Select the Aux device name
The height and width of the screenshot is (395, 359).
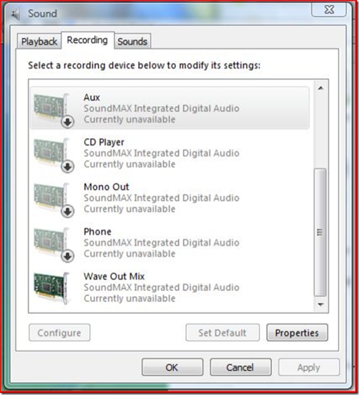click(x=92, y=97)
